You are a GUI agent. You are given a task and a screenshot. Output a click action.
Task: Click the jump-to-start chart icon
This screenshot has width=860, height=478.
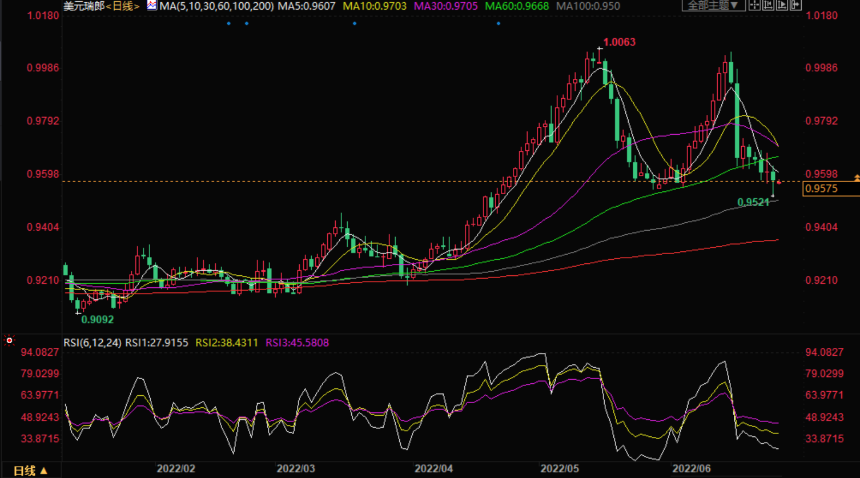[768, 6]
